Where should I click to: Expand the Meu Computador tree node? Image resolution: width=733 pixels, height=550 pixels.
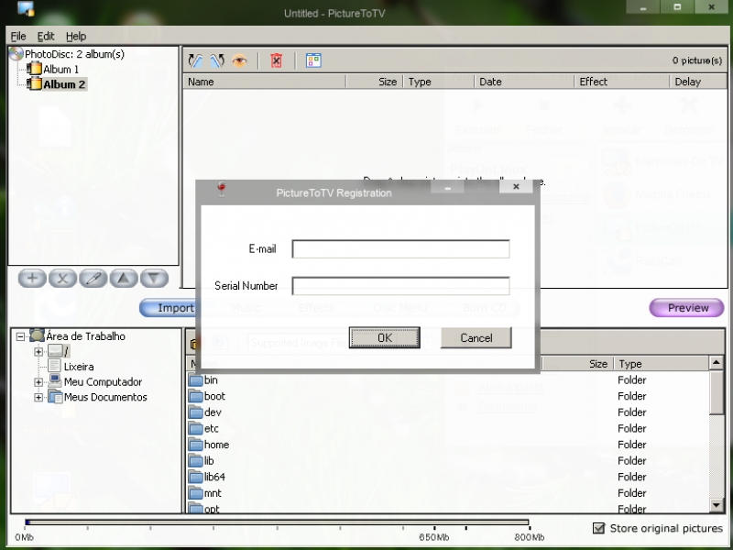pyautogui.click(x=38, y=382)
